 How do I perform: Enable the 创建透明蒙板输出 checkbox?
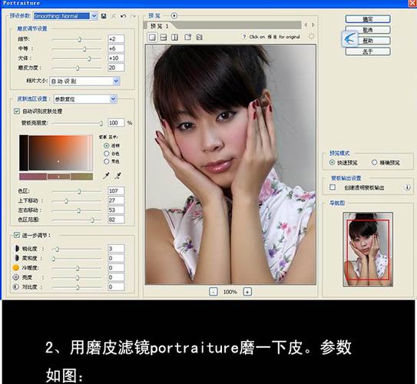333,187
